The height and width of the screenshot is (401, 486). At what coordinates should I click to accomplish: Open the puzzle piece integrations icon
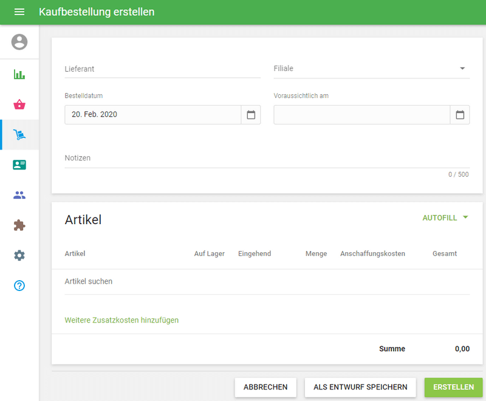coord(19,225)
